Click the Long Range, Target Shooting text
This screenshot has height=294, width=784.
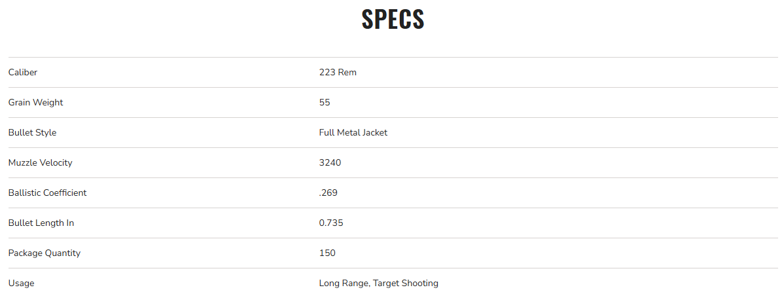click(379, 284)
